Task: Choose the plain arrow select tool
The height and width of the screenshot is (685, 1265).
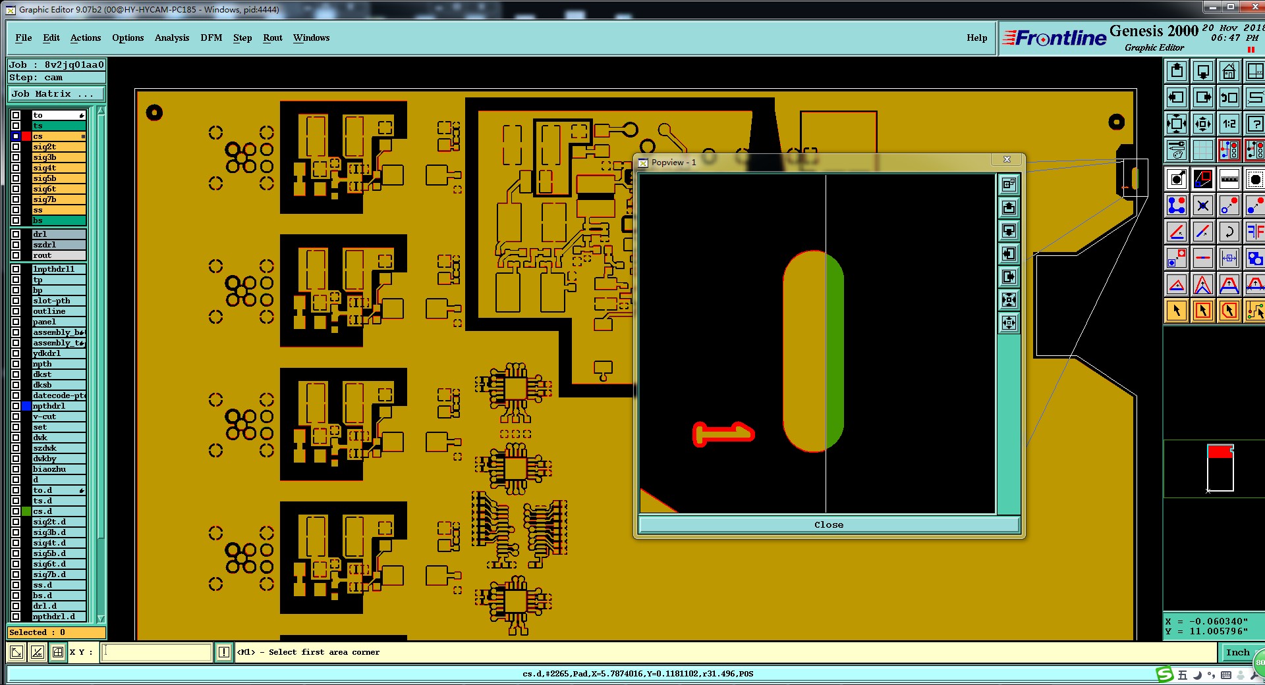Action: pos(1177,311)
